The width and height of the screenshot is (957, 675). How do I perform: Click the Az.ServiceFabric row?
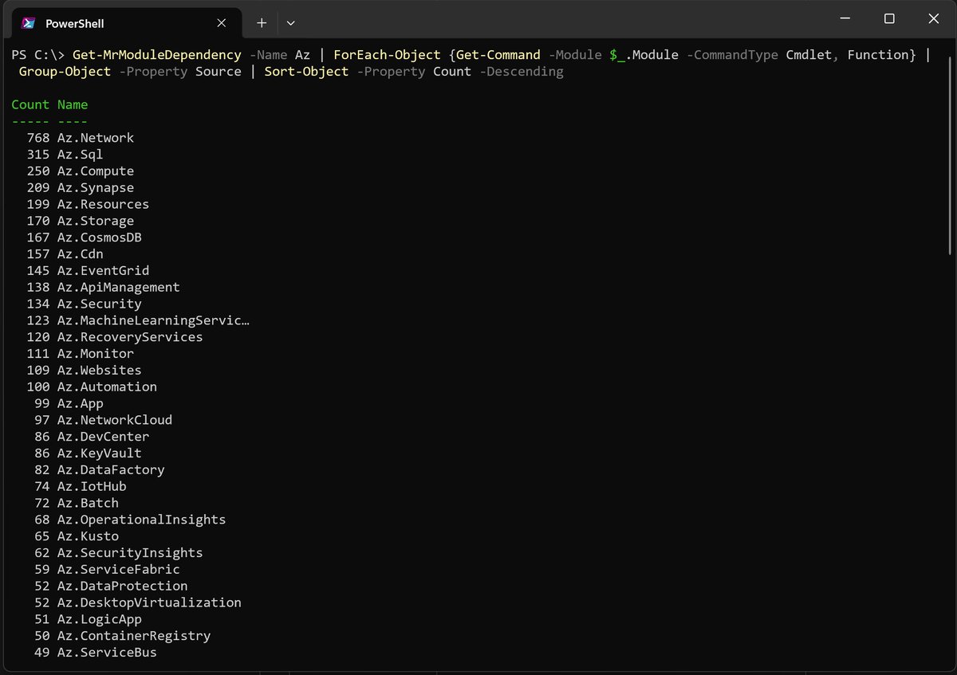tap(108, 569)
